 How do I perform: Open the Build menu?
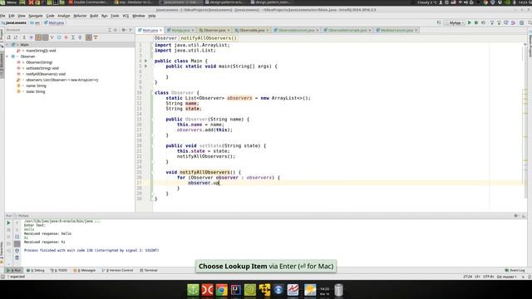pos(94,16)
